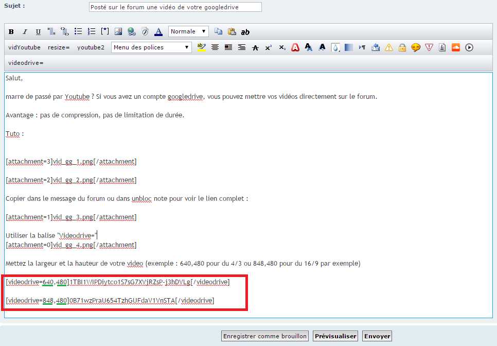This screenshot has width=497, height=346.
Task: Click the padlock icon in the toolbar
Action: [402, 47]
